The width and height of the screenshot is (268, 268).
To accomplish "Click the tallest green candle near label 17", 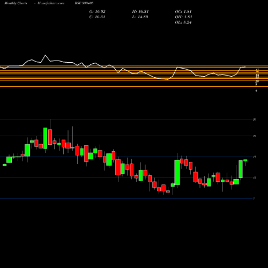I will pos(177,173).
